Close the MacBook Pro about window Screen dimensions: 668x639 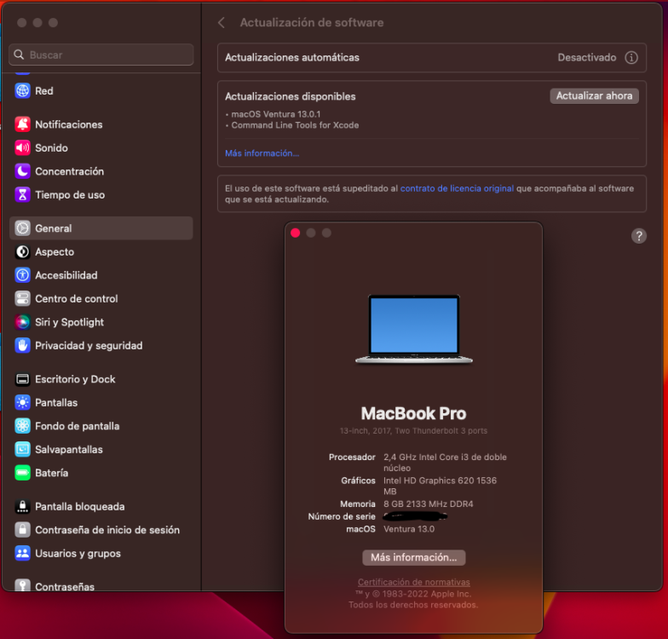coord(295,233)
